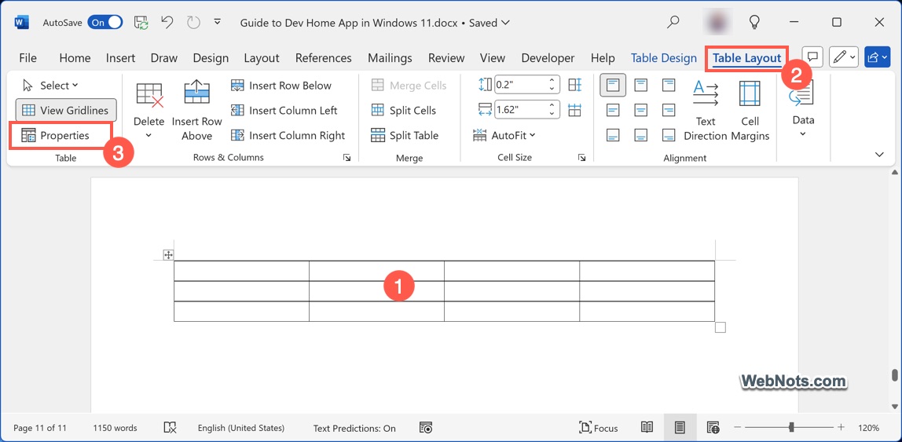Select Align Bottom Right
This screenshot has height=442, width=902.
point(669,135)
